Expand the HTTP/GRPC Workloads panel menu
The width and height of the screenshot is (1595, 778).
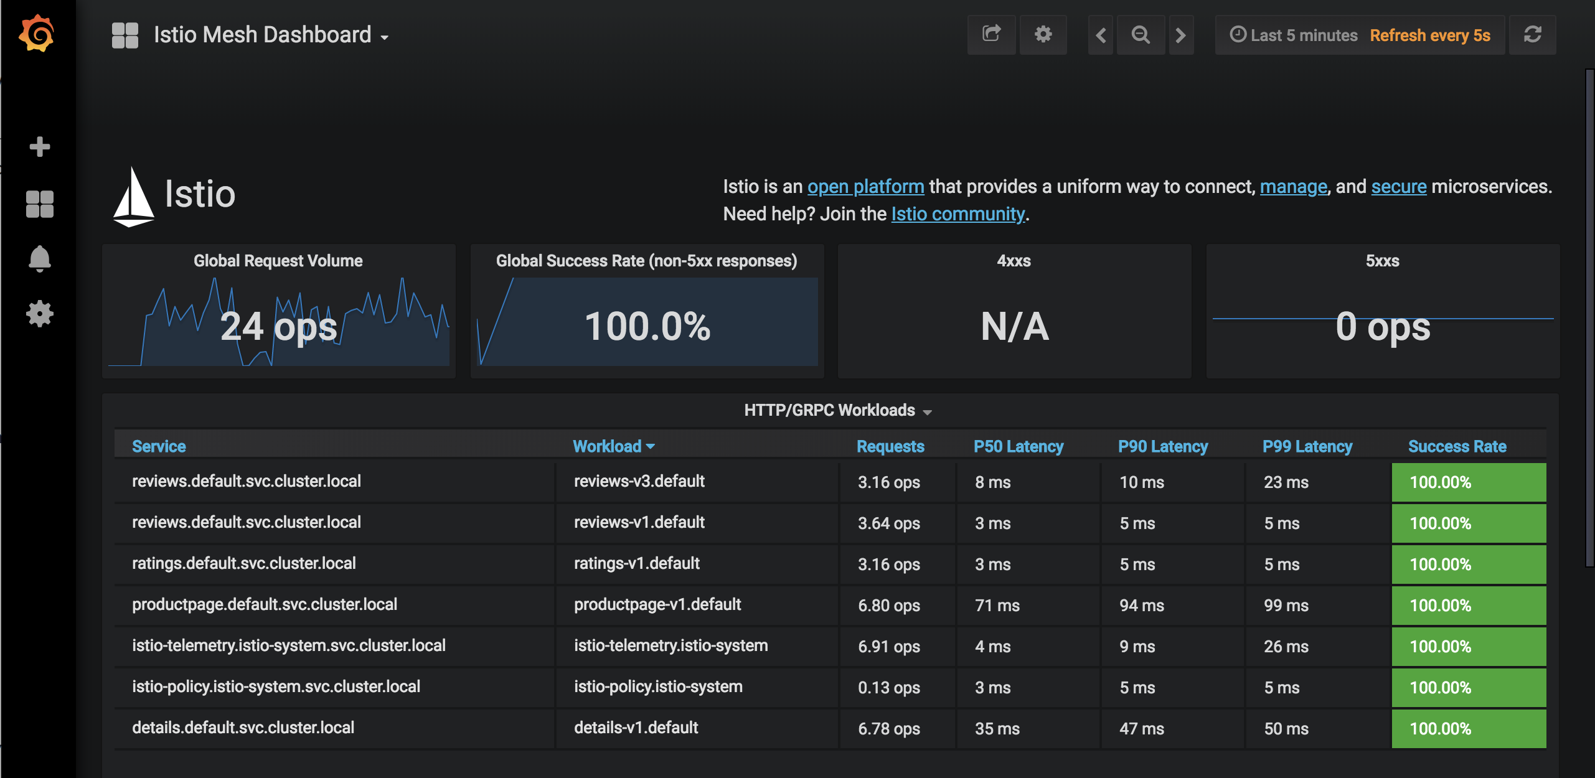point(928,411)
